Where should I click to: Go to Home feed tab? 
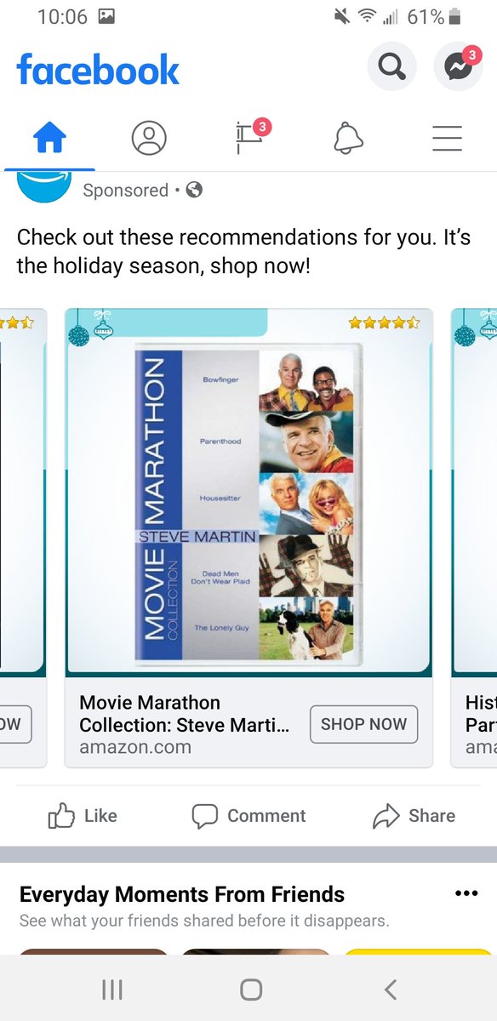pos(49,137)
